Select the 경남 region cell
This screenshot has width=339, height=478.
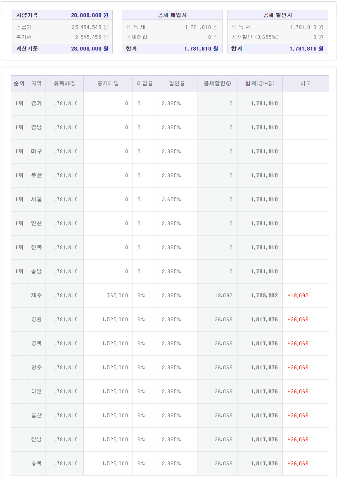(x=36, y=127)
